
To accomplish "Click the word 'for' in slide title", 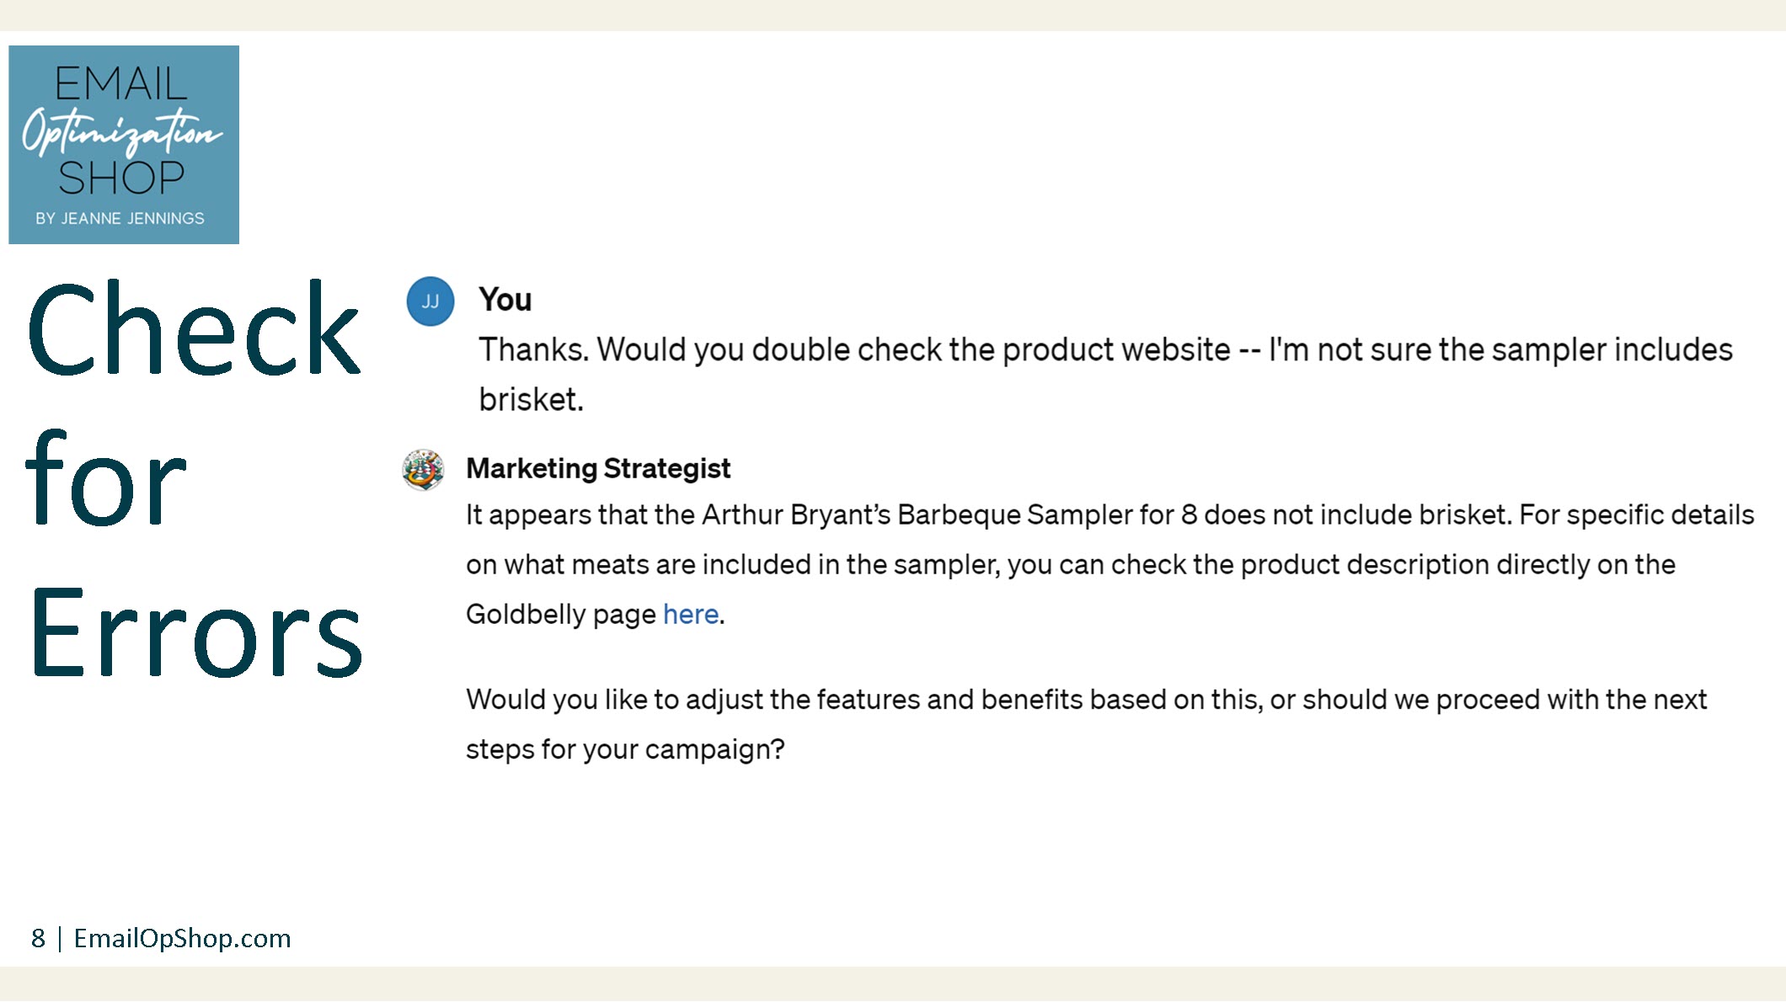I will pyautogui.click(x=106, y=479).
